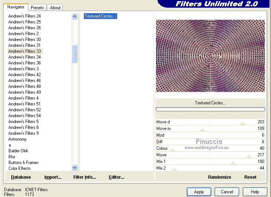Apply the Textured Circles filter

[199, 192]
